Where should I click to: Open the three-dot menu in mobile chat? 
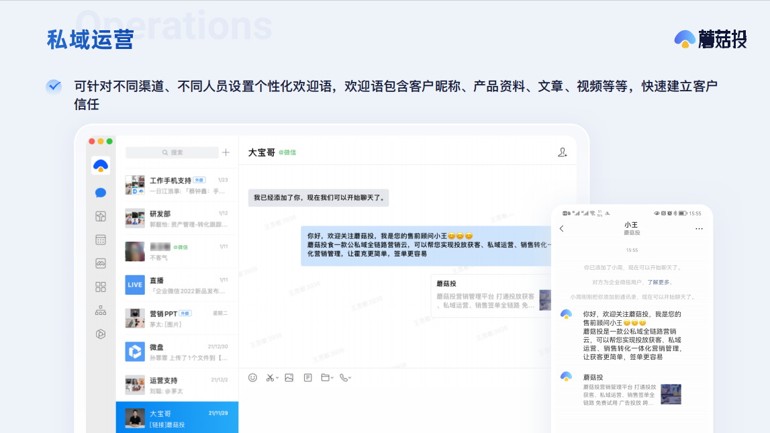click(x=699, y=229)
